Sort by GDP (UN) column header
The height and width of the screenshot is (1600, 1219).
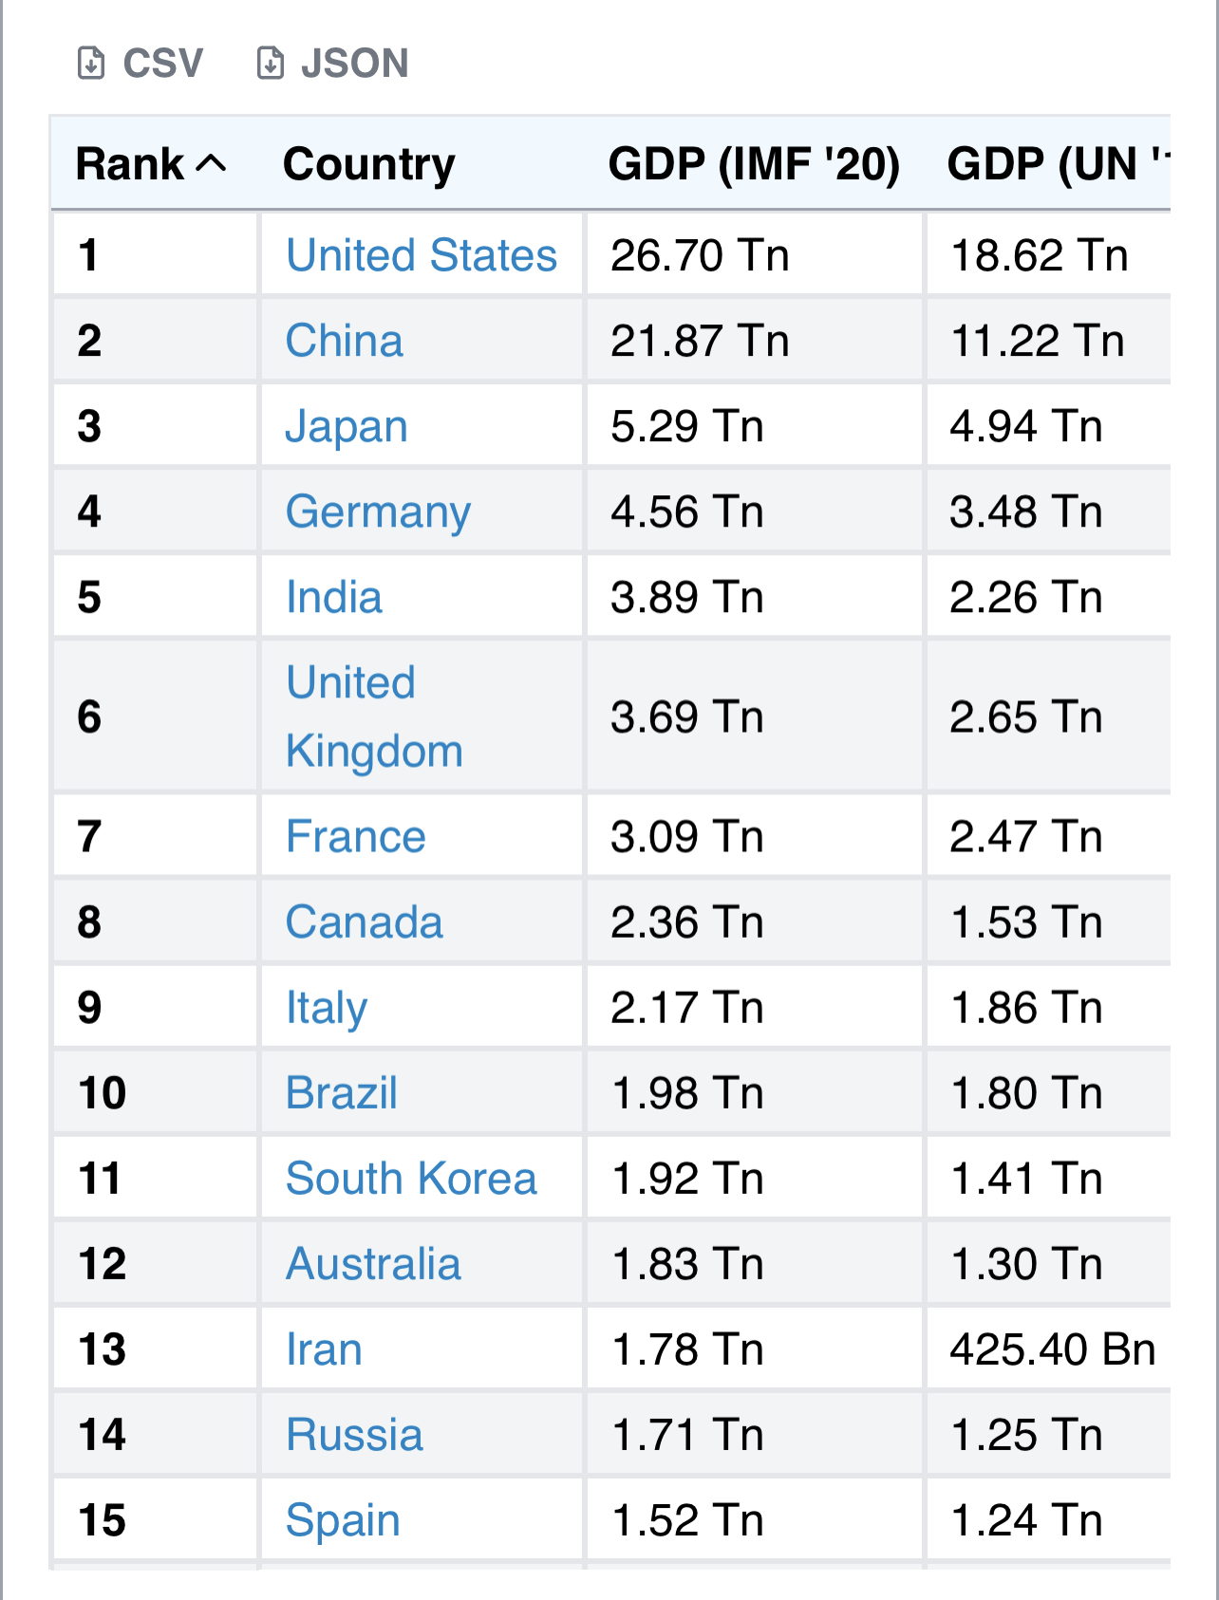tap(1056, 164)
